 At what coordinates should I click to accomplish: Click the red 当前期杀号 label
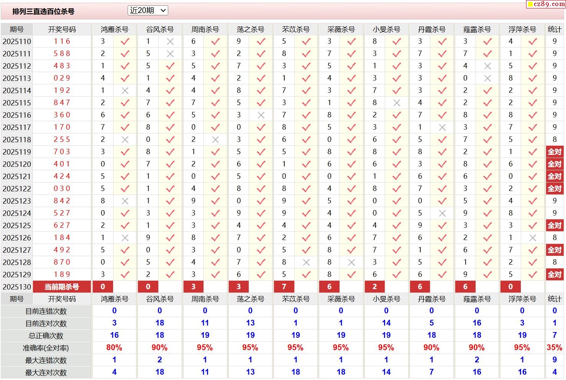pyautogui.click(x=62, y=287)
